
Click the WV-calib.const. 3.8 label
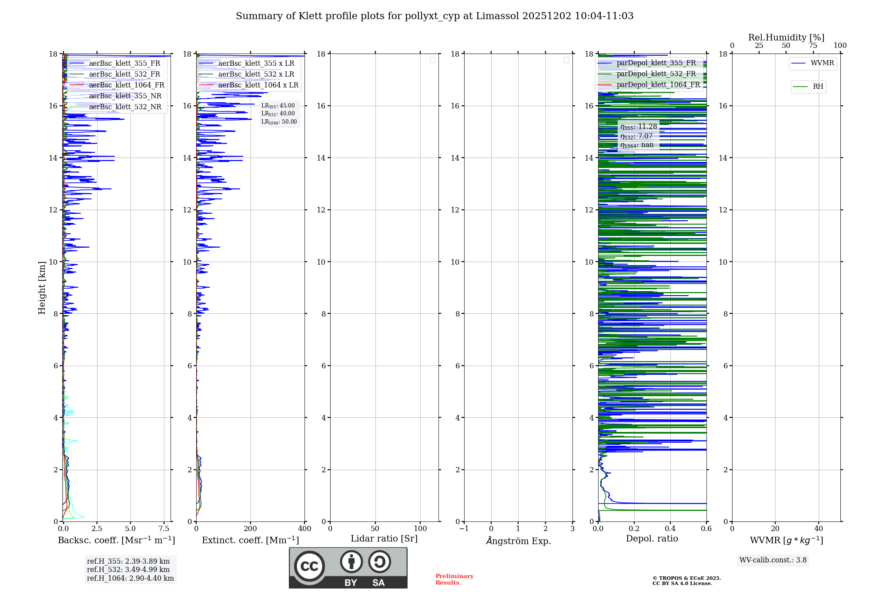[773, 560]
